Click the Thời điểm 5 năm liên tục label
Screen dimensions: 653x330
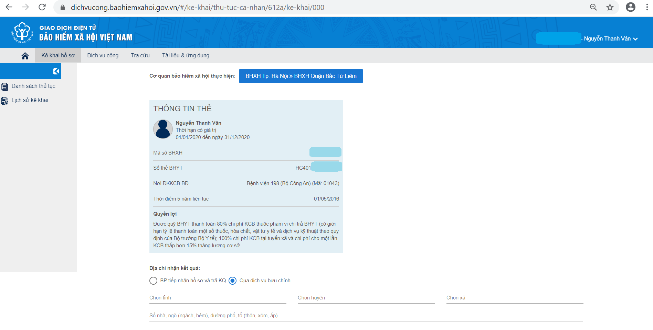click(x=181, y=199)
